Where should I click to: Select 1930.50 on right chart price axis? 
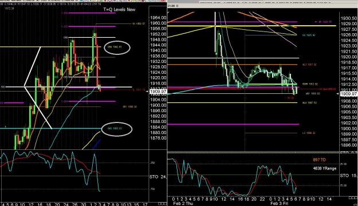click(x=349, y=18)
